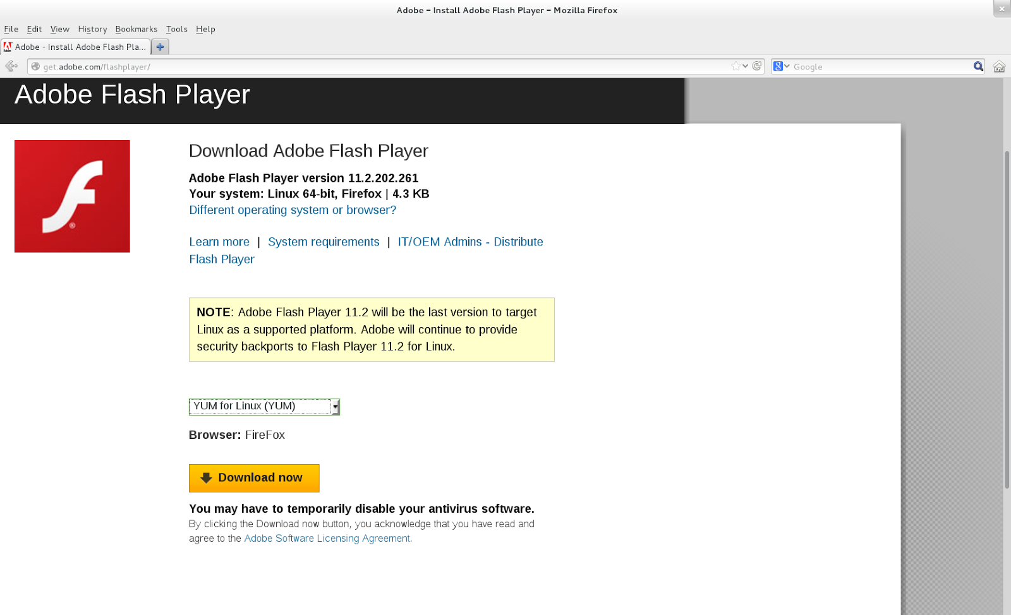The height and width of the screenshot is (615, 1011).
Task: Click the red Flash Player logo
Action: click(x=72, y=196)
